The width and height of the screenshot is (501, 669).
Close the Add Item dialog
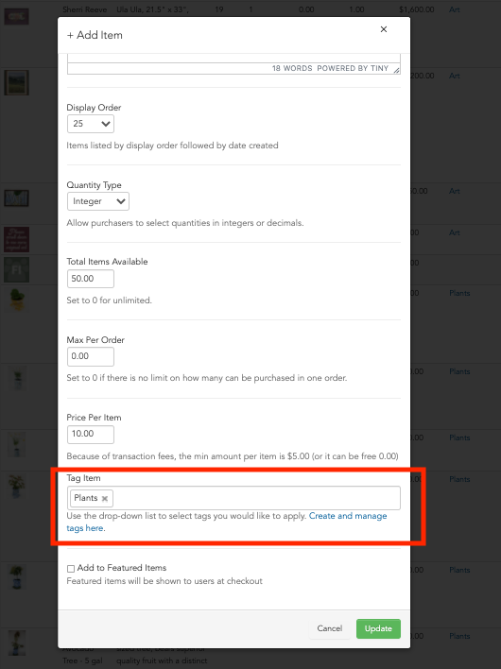[383, 29]
